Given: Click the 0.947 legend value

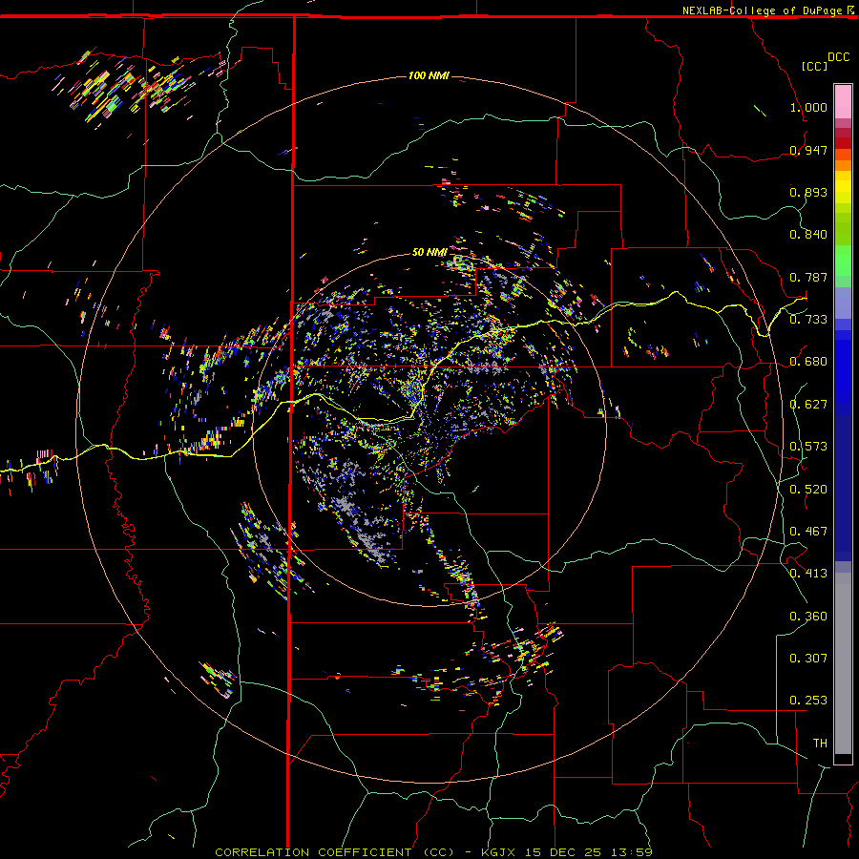Looking at the screenshot, I should pos(808,150).
